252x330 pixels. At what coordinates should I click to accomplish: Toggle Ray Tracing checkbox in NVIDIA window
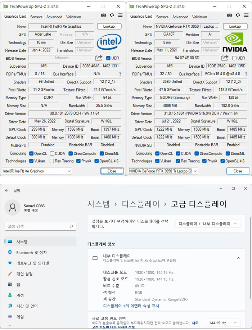178,161
